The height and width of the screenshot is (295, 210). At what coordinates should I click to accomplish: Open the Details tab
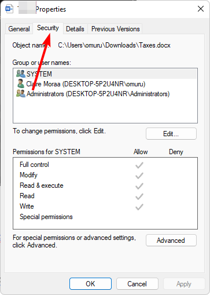coord(75,29)
